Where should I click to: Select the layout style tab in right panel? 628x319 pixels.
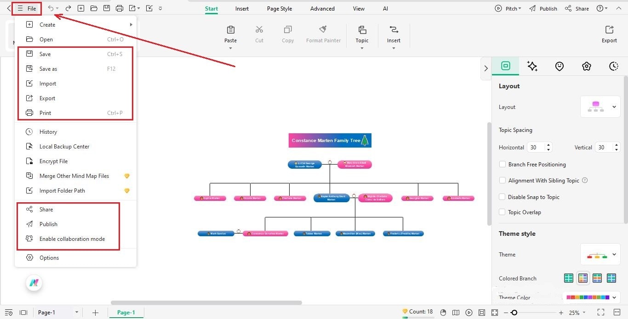click(506, 66)
